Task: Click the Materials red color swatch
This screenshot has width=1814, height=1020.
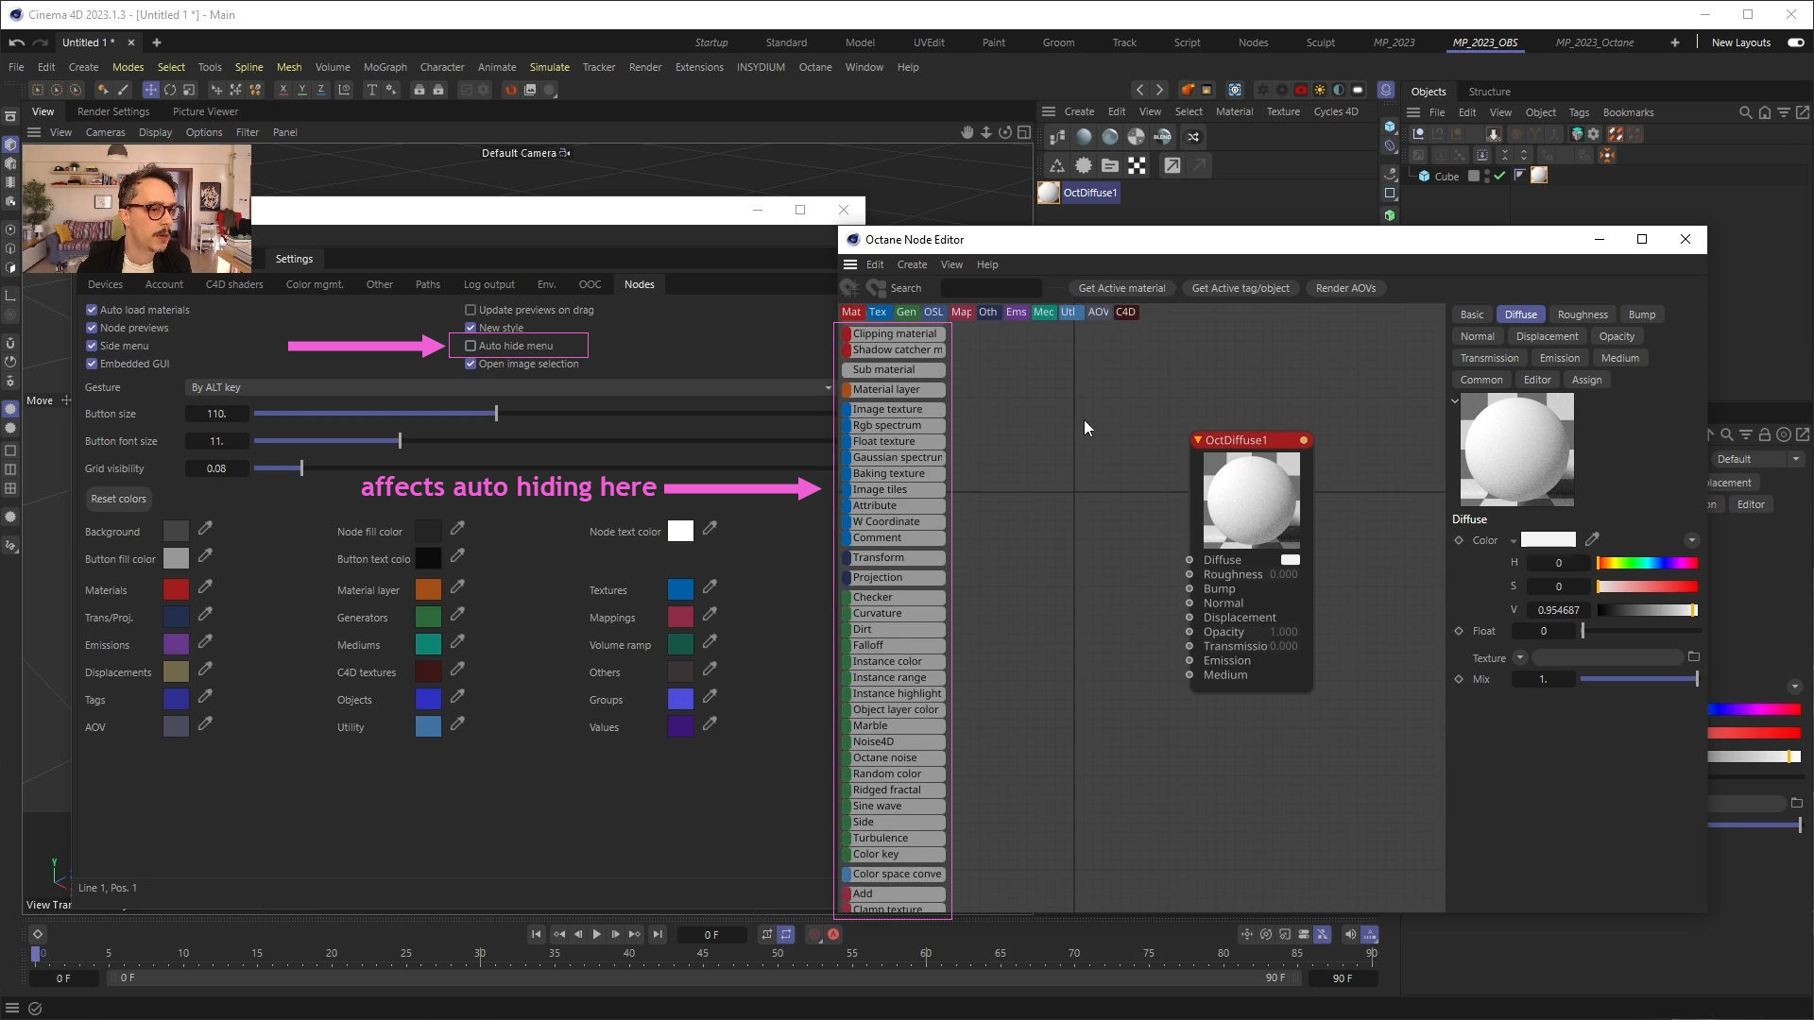Action: tap(176, 590)
